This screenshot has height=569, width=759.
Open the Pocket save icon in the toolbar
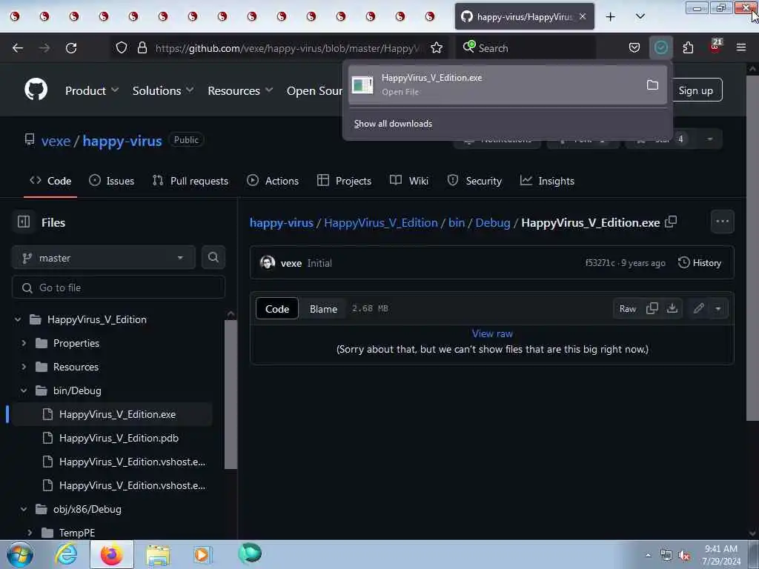(x=634, y=48)
